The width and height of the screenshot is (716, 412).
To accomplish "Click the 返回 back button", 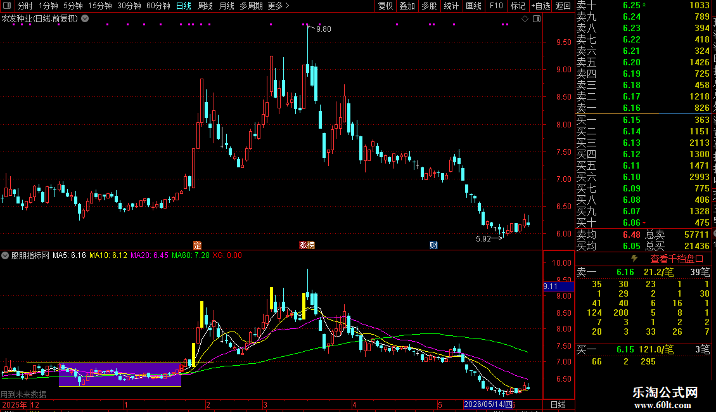I will (x=563, y=6).
